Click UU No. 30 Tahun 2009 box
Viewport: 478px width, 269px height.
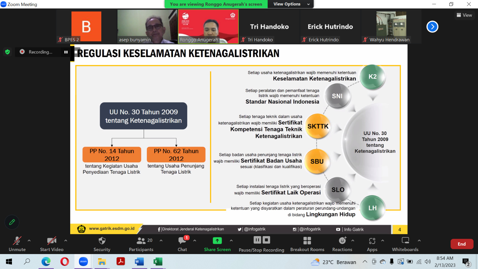pos(143,116)
